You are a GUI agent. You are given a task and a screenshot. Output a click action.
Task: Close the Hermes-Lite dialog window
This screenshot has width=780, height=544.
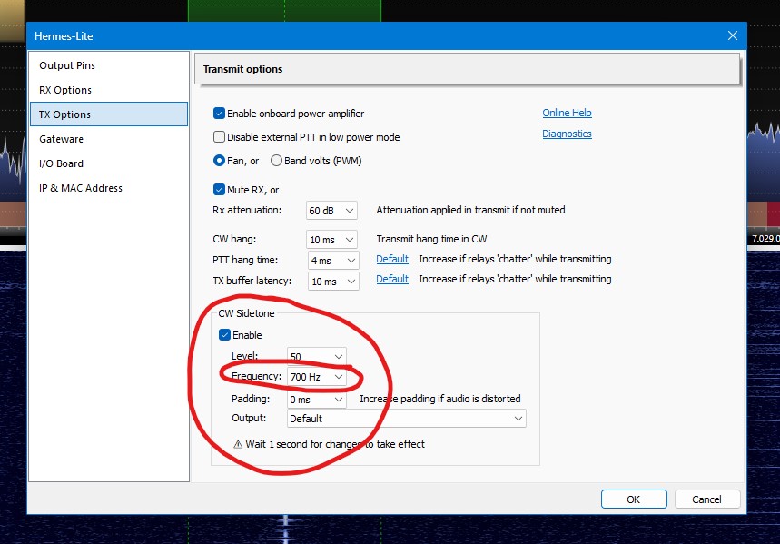click(x=732, y=35)
